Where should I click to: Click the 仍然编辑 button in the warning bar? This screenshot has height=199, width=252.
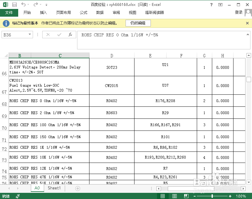(x=138, y=23)
